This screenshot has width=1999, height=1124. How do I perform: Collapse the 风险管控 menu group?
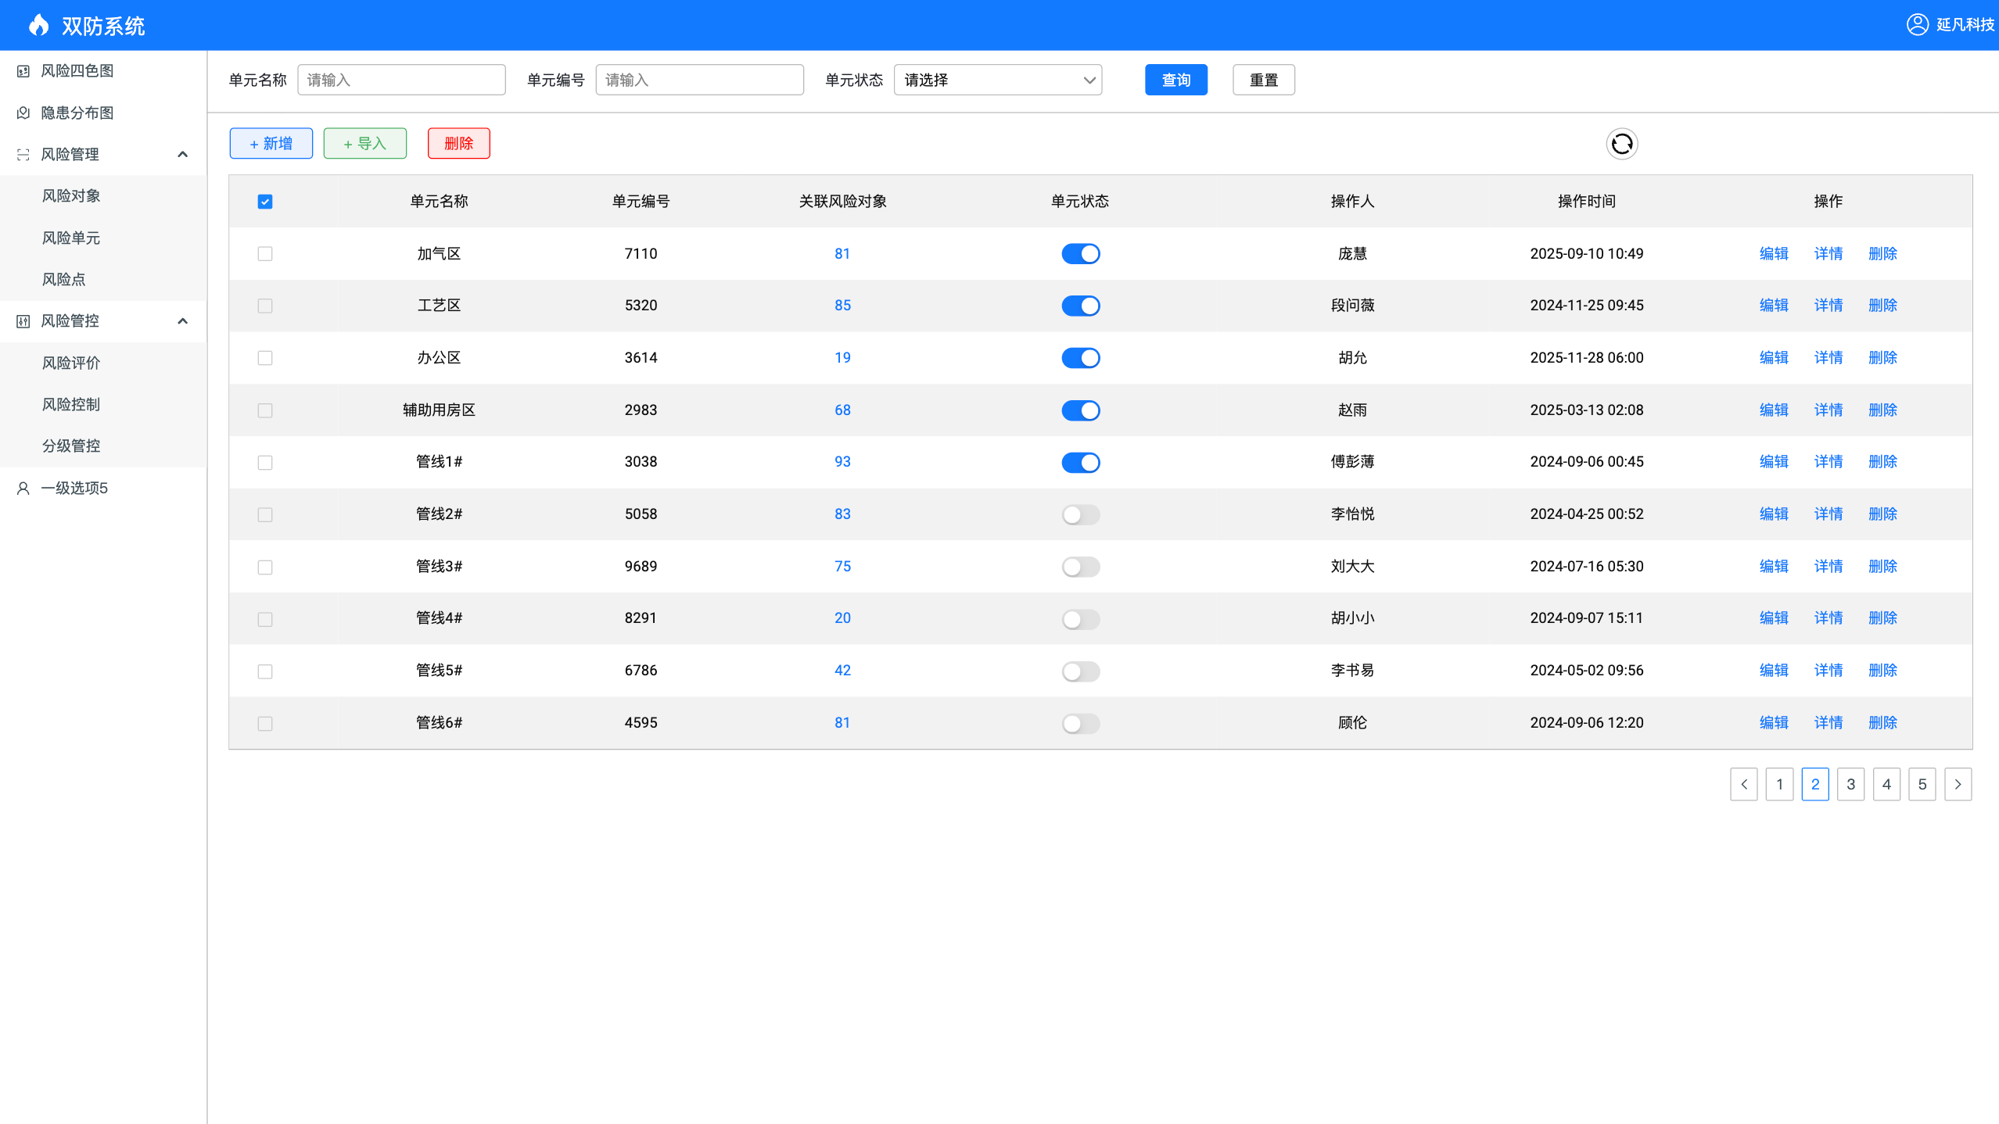[182, 321]
